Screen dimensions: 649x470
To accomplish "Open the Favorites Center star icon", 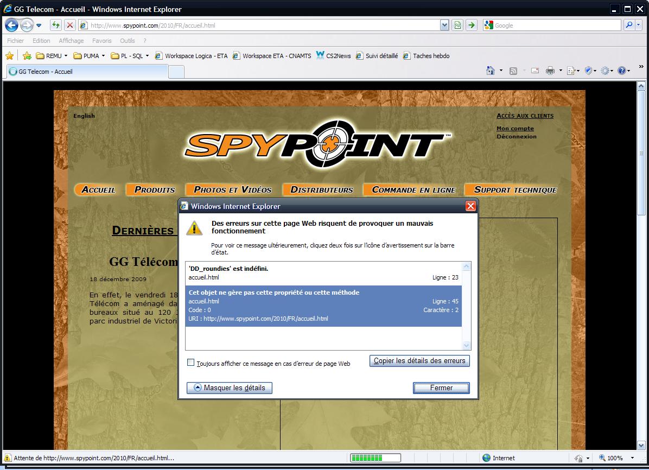I will tap(10, 55).
